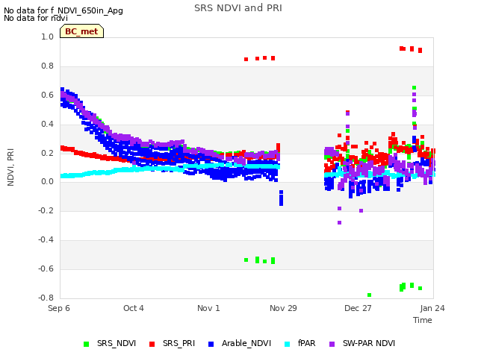Image resolution: width=478 pixels, height=358 pixels.
Task: Click the 0.6 y-axis tick label
Action: point(47,95)
